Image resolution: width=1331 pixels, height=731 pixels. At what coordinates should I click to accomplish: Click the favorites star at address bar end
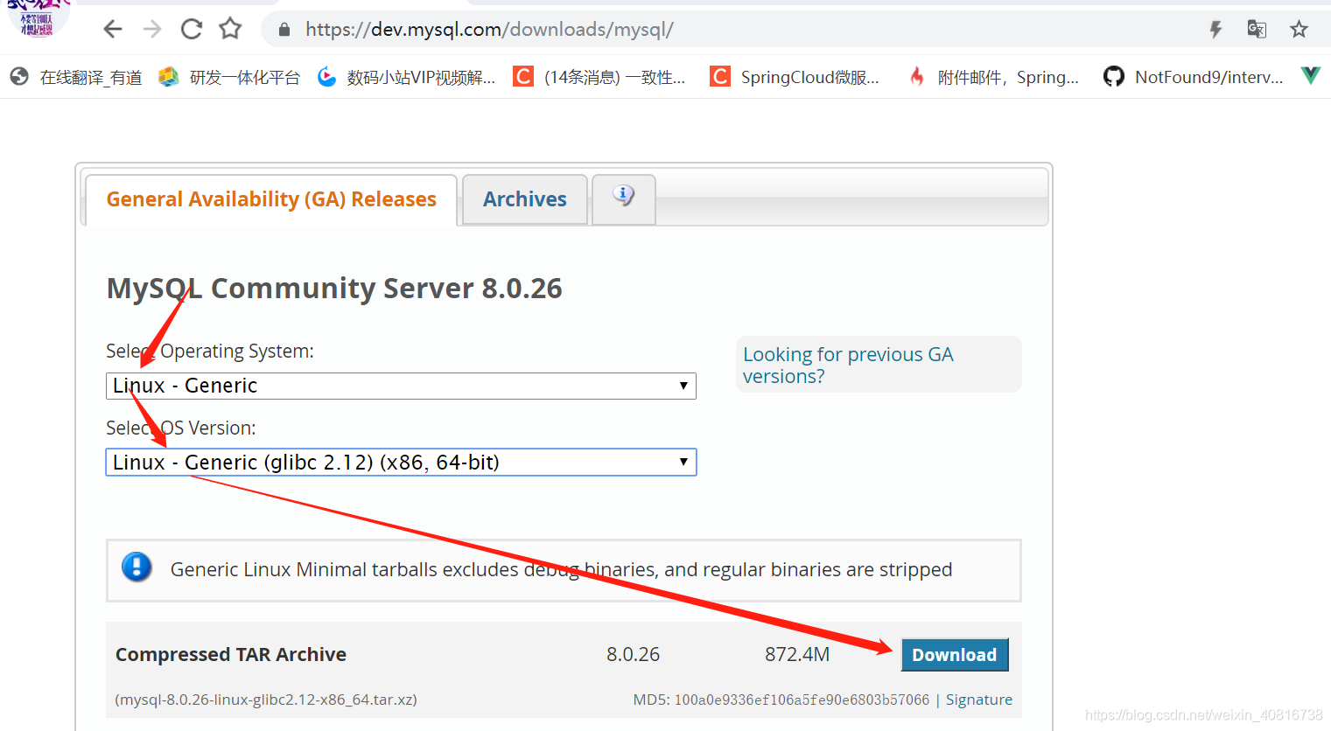1299,30
